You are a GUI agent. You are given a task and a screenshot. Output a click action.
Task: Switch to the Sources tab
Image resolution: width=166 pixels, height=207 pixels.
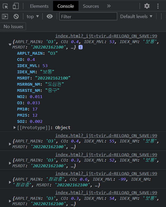91,6
